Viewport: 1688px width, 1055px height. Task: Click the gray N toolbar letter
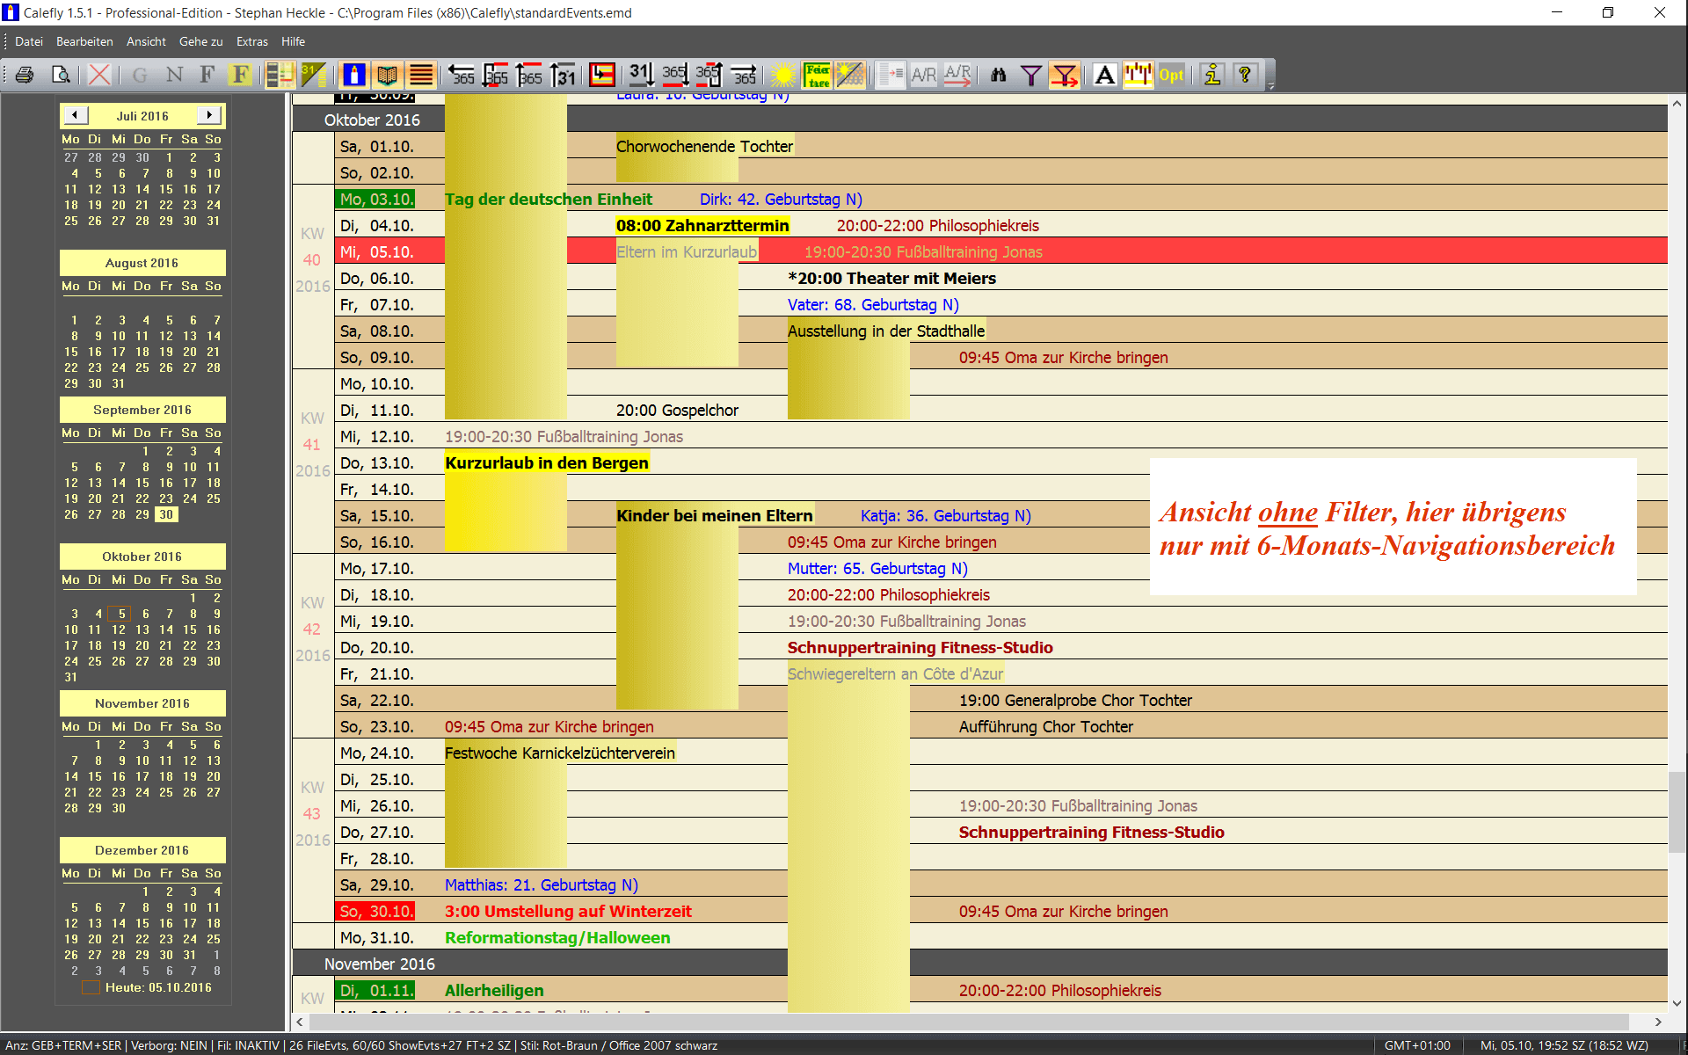tap(174, 75)
